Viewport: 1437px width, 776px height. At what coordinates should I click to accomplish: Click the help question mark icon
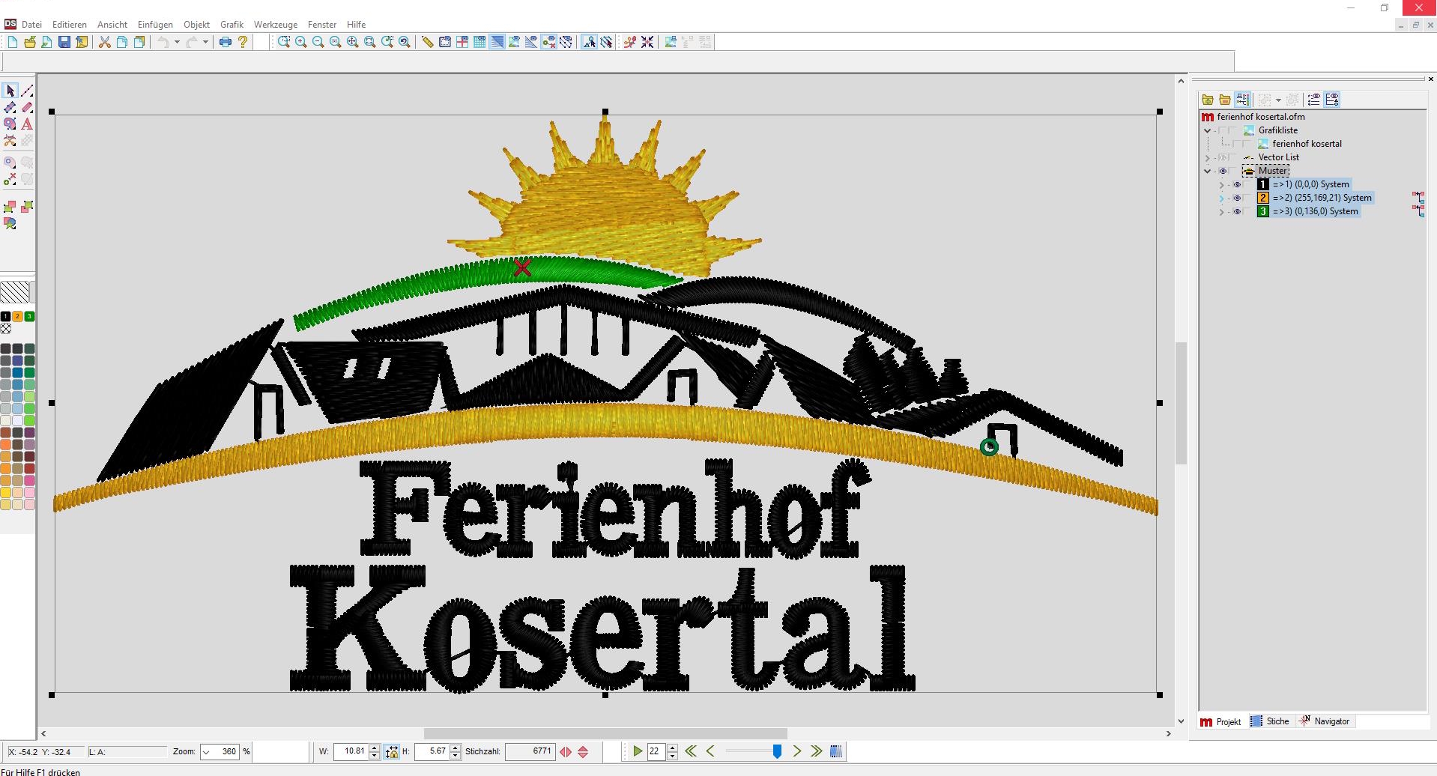coord(243,42)
